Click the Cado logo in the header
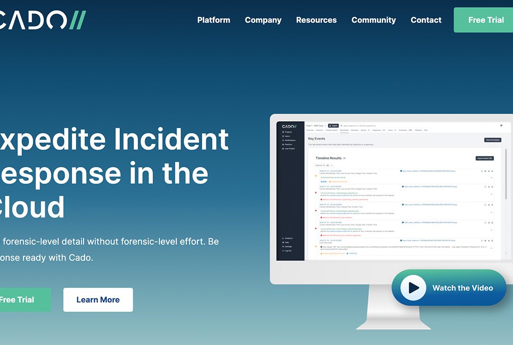 pyautogui.click(x=43, y=20)
